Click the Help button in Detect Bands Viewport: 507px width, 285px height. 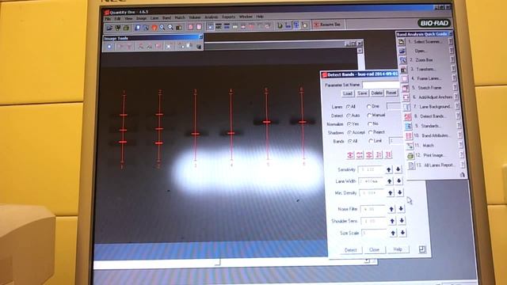click(x=398, y=249)
